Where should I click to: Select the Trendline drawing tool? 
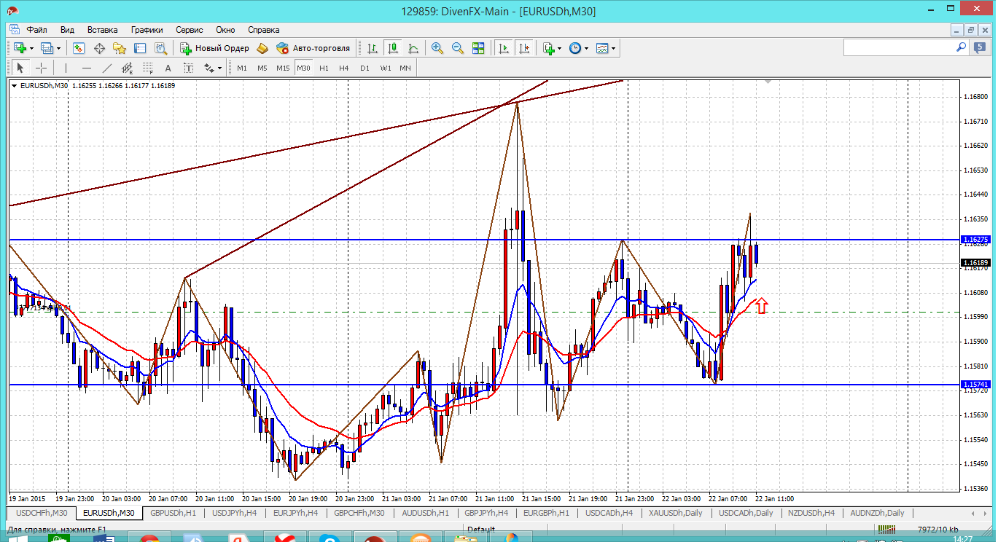[107, 68]
